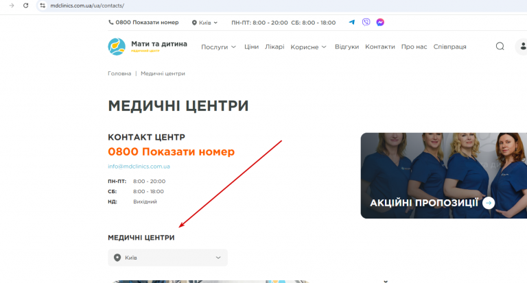
Task: Open the Viber messenger icon
Action: [x=366, y=22]
